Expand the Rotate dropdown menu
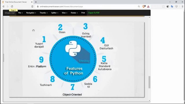The width and height of the screenshot is (185, 104). 74,13
